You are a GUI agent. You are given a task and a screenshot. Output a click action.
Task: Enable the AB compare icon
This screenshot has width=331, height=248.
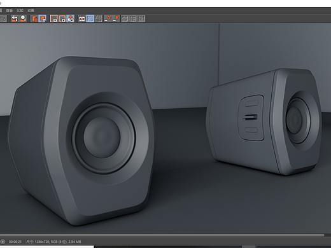82,18
